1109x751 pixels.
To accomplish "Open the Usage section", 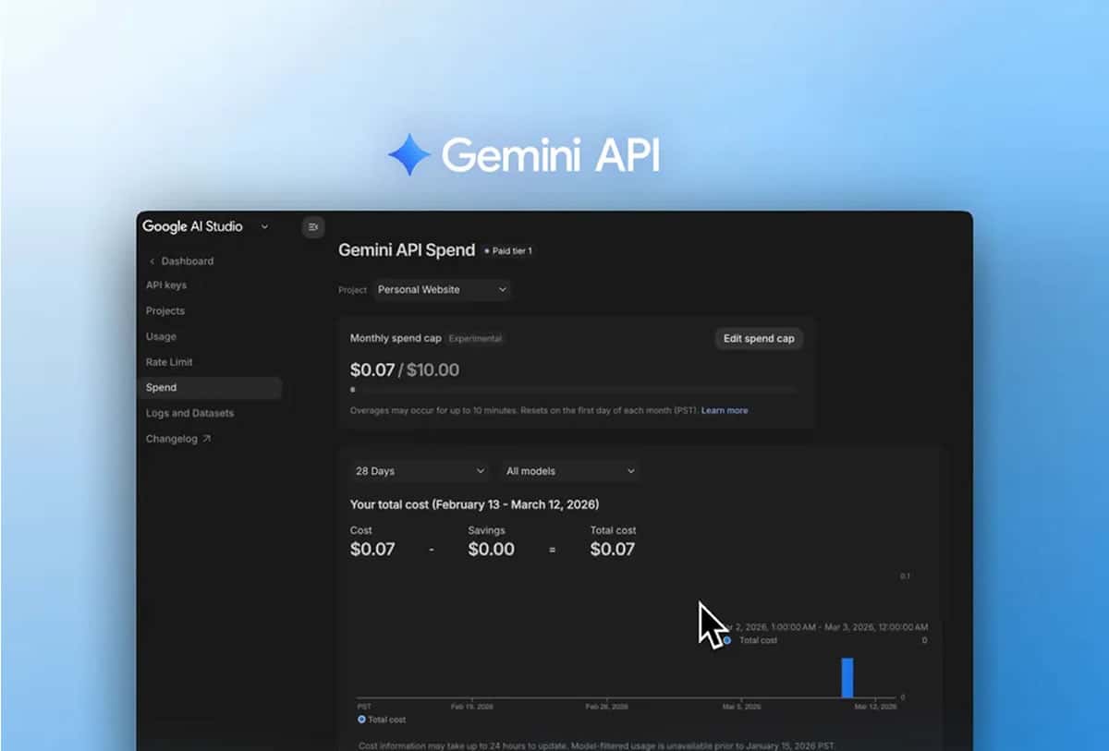I will (x=161, y=336).
